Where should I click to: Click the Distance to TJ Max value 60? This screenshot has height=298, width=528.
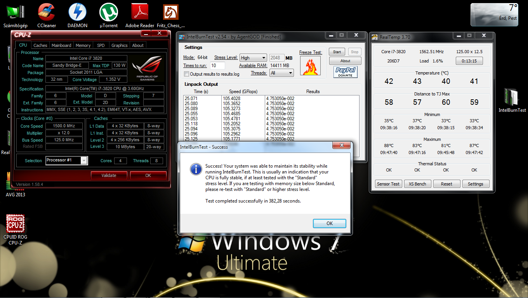[446, 102]
